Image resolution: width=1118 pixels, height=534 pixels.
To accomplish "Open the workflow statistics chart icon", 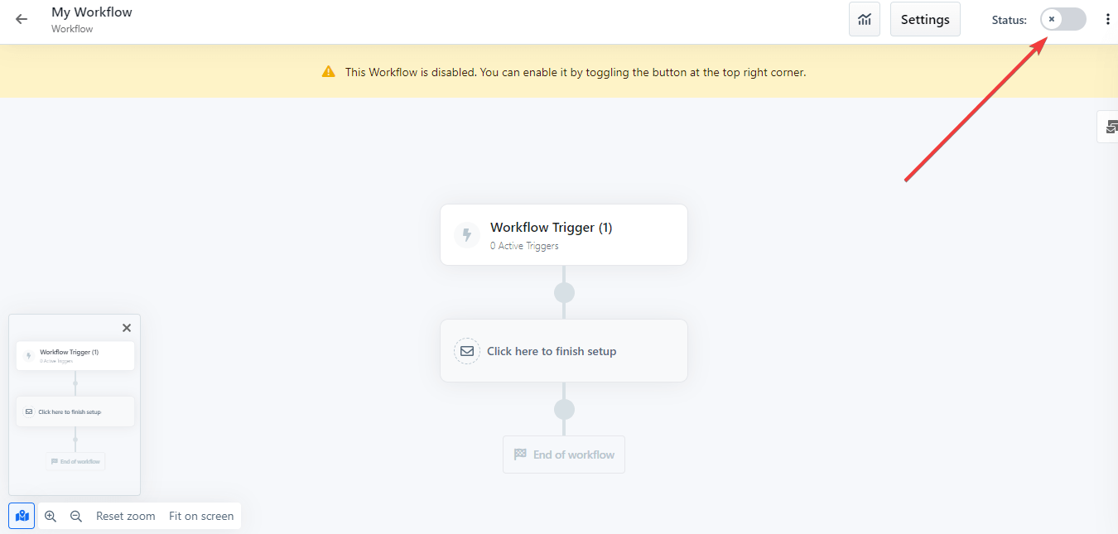I will click(864, 19).
